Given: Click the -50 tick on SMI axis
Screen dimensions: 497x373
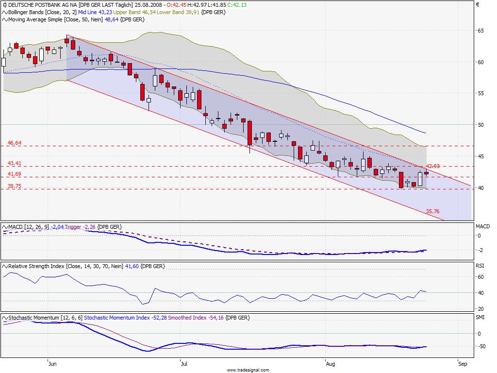Looking at the screenshot, I should pyautogui.click(x=481, y=346).
